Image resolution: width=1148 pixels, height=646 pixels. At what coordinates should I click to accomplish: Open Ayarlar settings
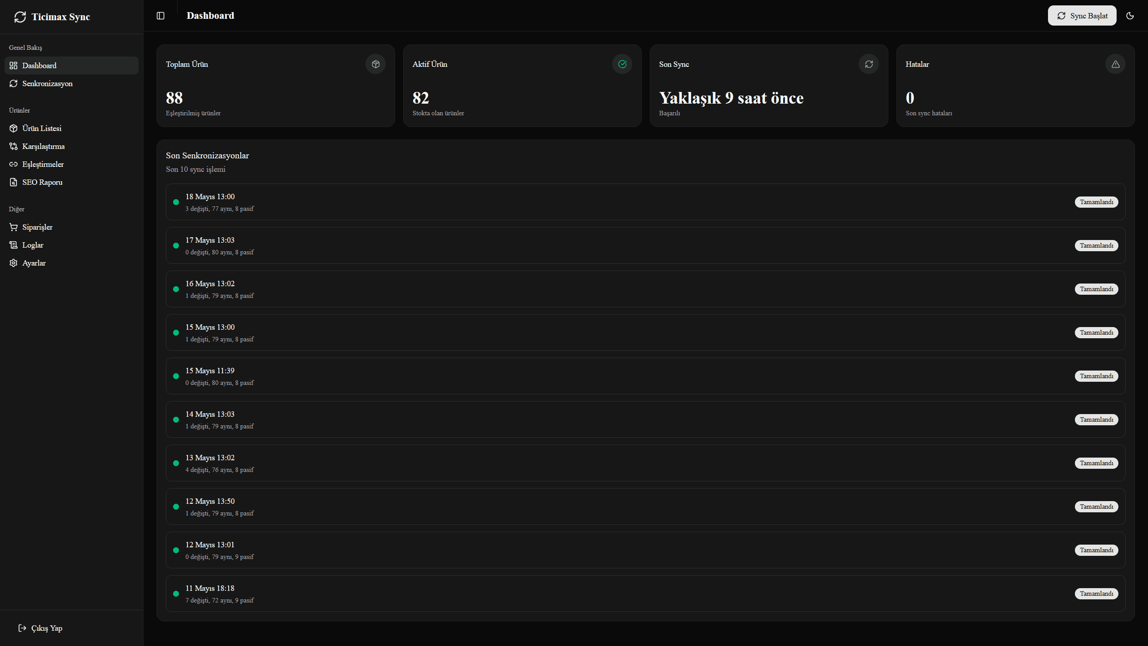click(x=72, y=263)
